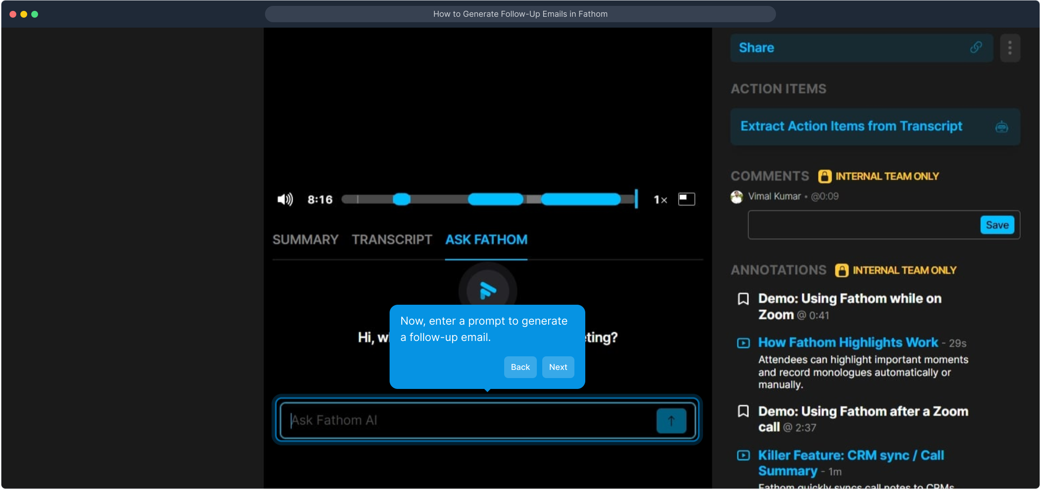This screenshot has width=1041, height=489.
Task: Submit the prompt with the up-arrow button
Action: point(671,421)
